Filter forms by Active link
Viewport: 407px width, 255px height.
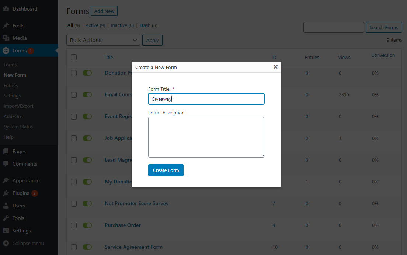point(92,25)
